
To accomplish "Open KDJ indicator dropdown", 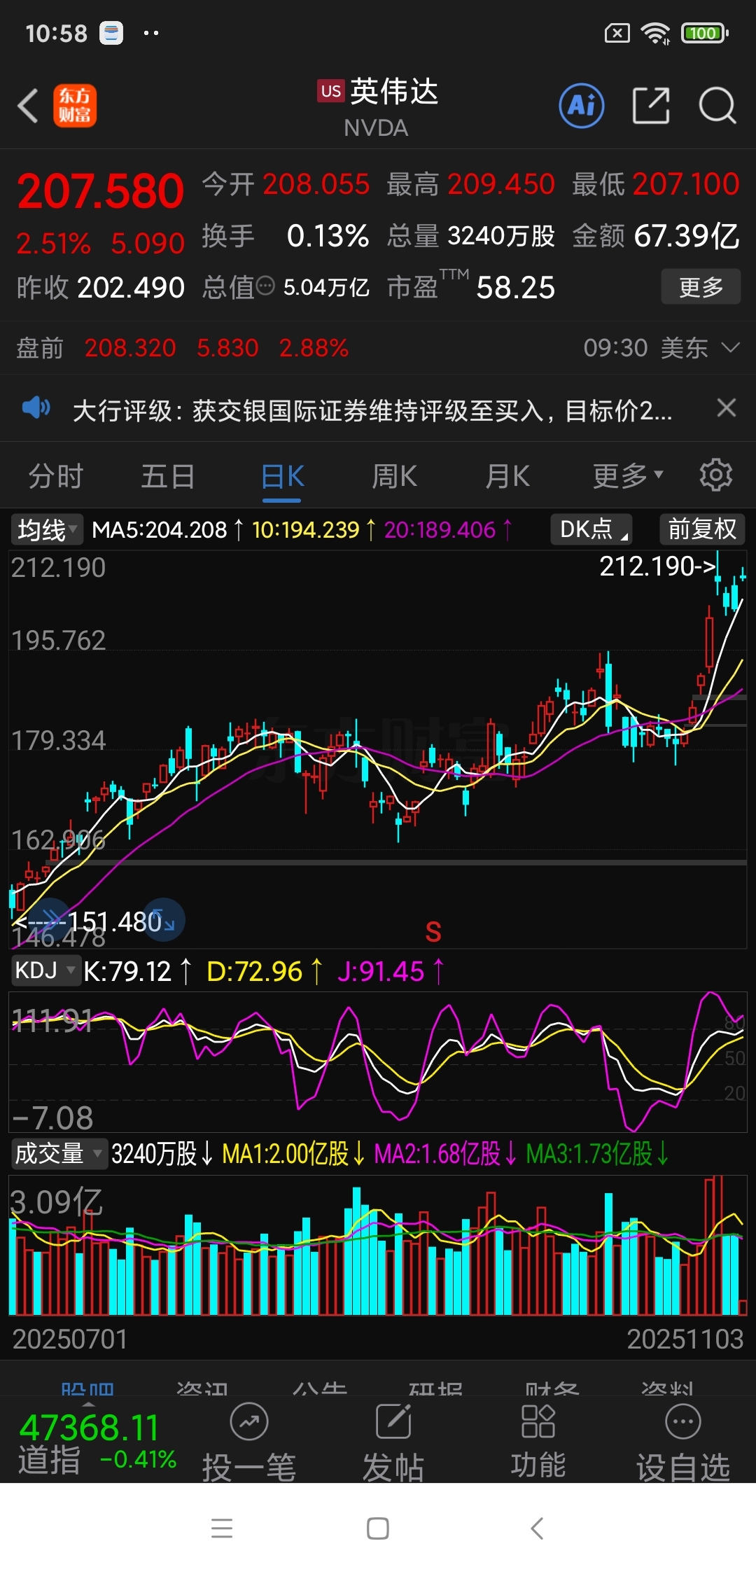I will (45, 970).
